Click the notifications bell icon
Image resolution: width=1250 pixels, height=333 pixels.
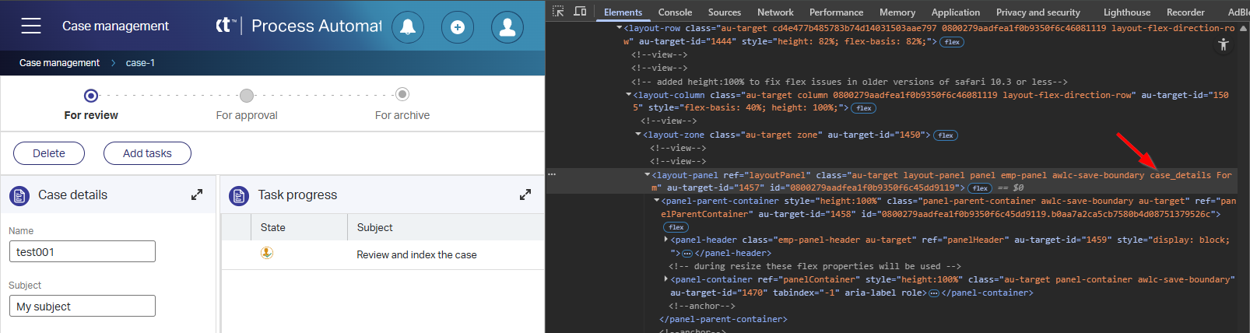(408, 27)
